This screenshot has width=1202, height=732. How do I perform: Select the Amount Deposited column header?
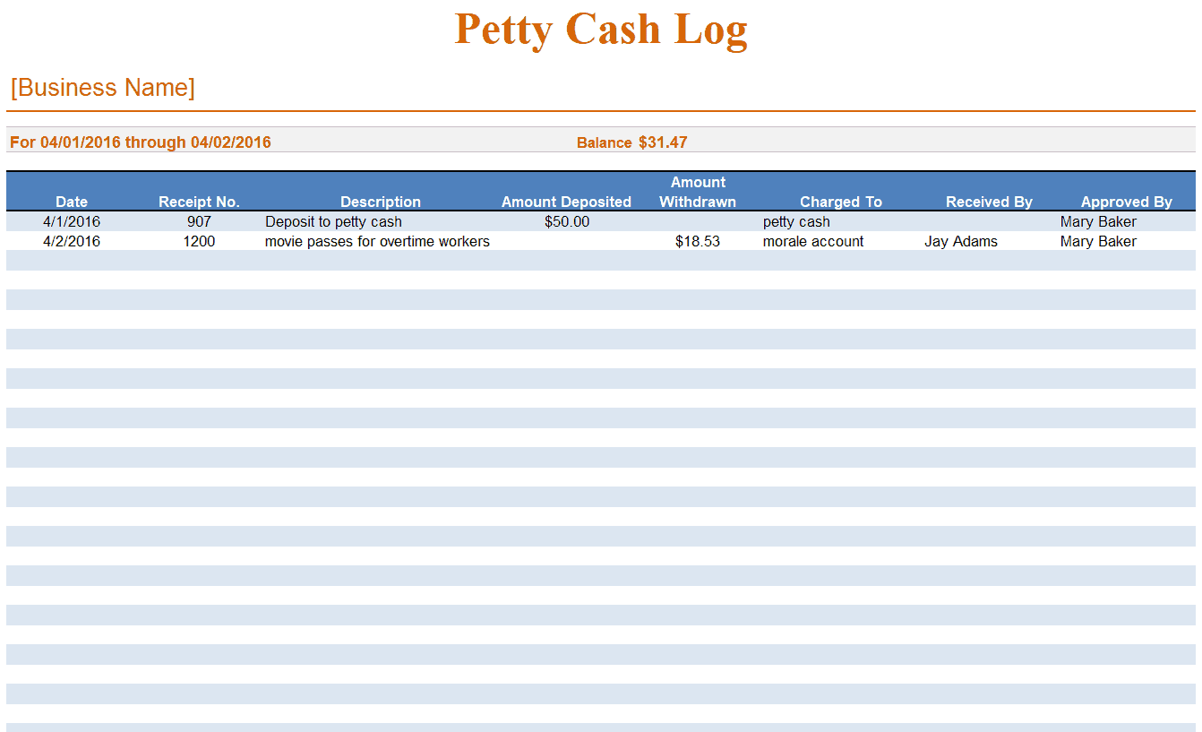566,202
